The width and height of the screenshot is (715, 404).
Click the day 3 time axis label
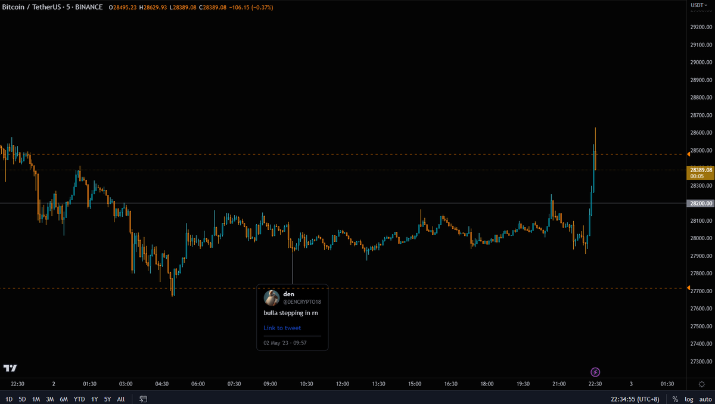631,384
